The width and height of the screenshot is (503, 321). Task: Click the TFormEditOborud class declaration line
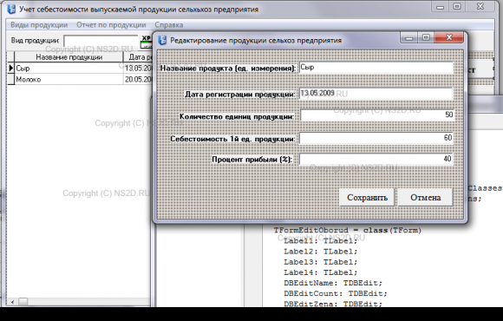pyautogui.click(x=348, y=230)
